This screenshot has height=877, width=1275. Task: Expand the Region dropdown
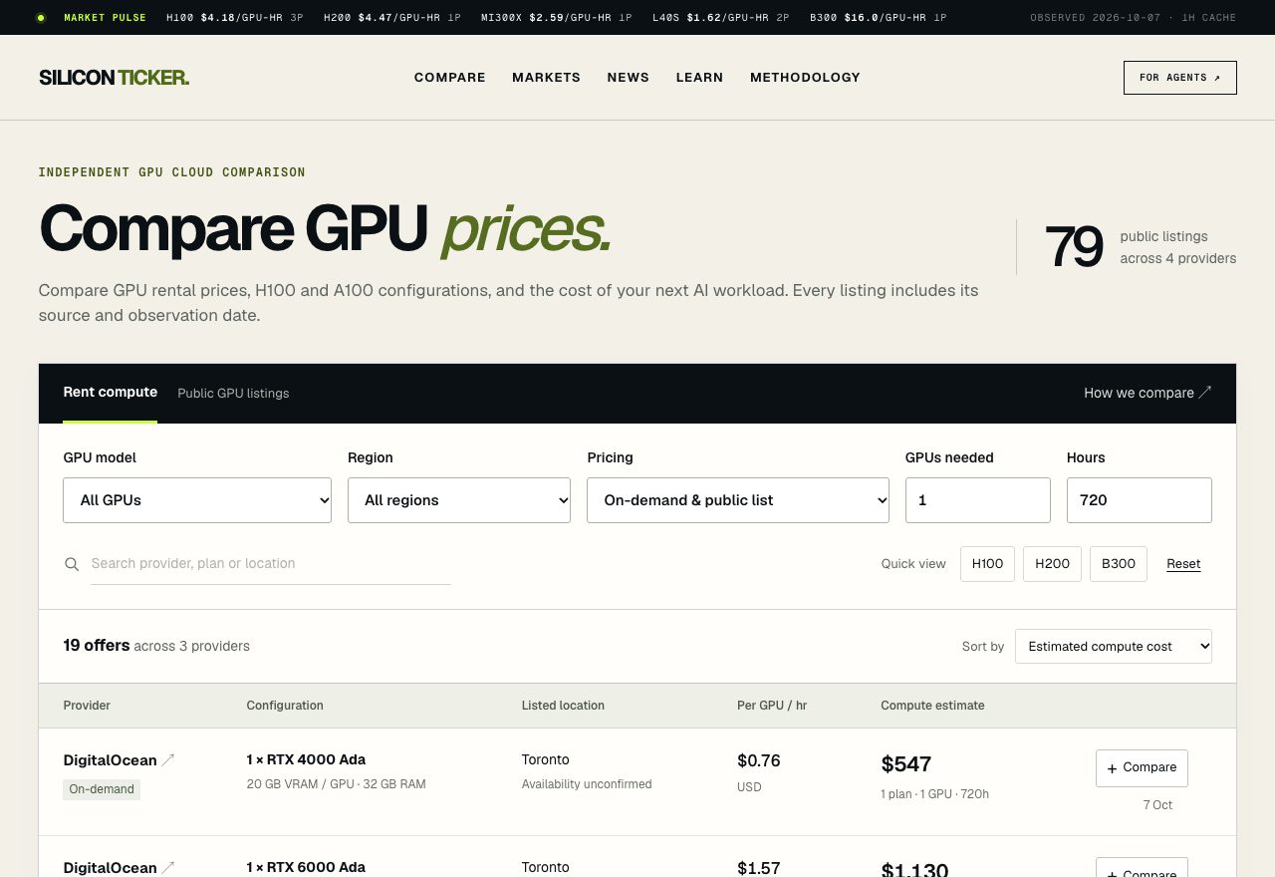(x=459, y=500)
